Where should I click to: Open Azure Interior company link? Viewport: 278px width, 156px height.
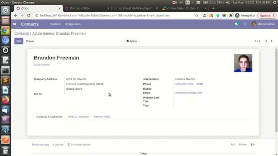pos(42,65)
